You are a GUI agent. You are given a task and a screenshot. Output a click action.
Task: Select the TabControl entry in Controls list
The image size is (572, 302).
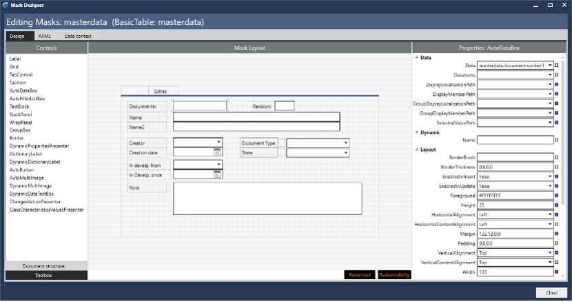pyautogui.click(x=21, y=74)
